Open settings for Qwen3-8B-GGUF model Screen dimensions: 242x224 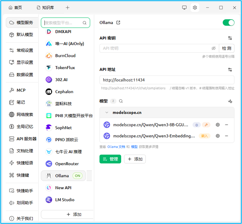(x=218, y=125)
